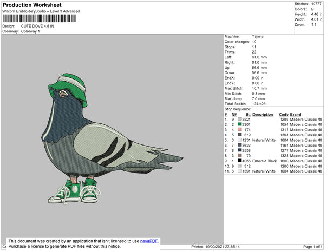Select the Trims value '22'

pyautogui.click(x=254, y=52)
